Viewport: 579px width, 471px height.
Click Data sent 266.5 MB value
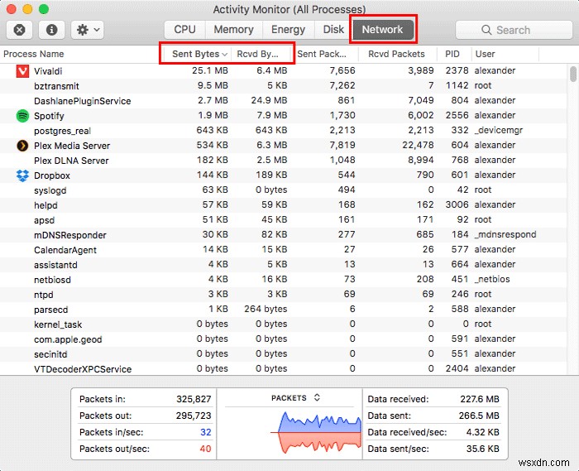[479, 416]
